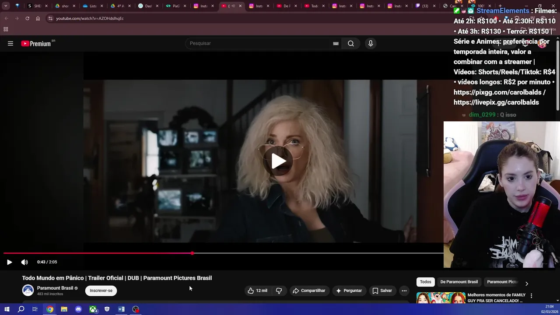Open options menu for FAMILY GUY video
The image size is (560, 315).
click(531, 296)
